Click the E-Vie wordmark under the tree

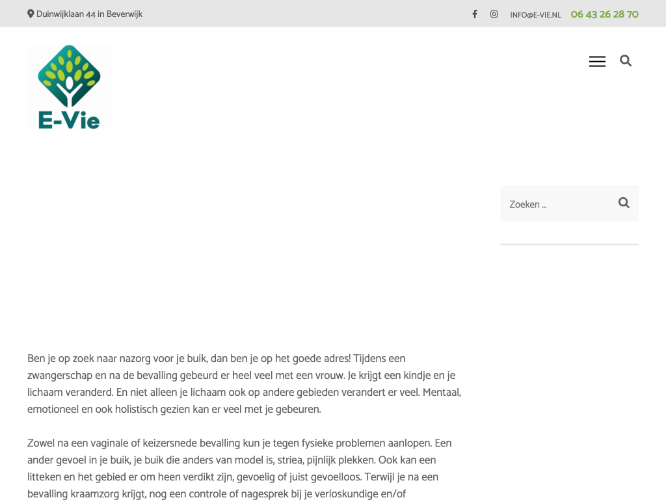69,120
